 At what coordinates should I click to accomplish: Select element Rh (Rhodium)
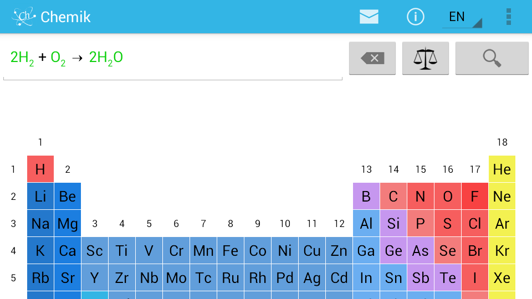pyautogui.click(x=258, y=277)
